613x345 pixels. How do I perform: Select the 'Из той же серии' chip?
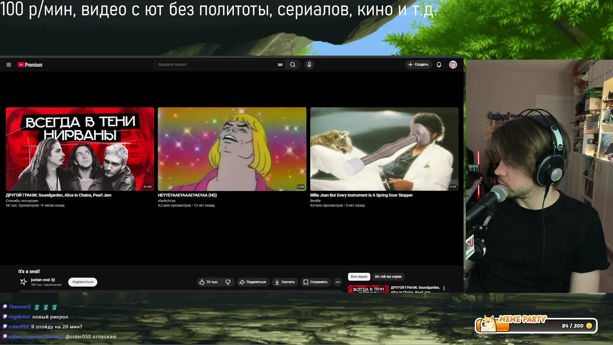pos(388,276)
